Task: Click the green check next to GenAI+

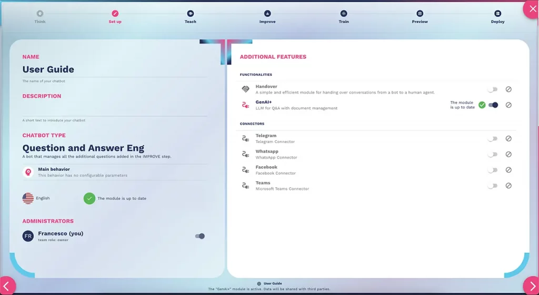Action: coord(482,105)
